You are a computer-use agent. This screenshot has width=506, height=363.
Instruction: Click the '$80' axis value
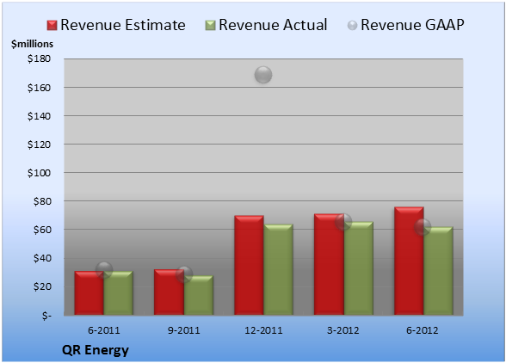(42, 201)
